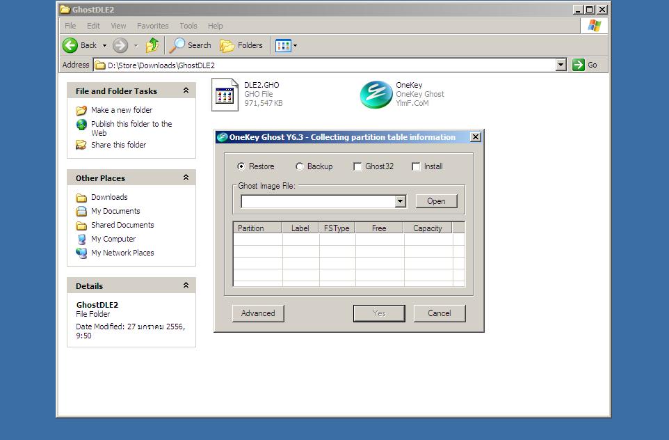The image size is (669, 440).
Task: Expand the Ghost Image File dropdown
Action: 400,201
